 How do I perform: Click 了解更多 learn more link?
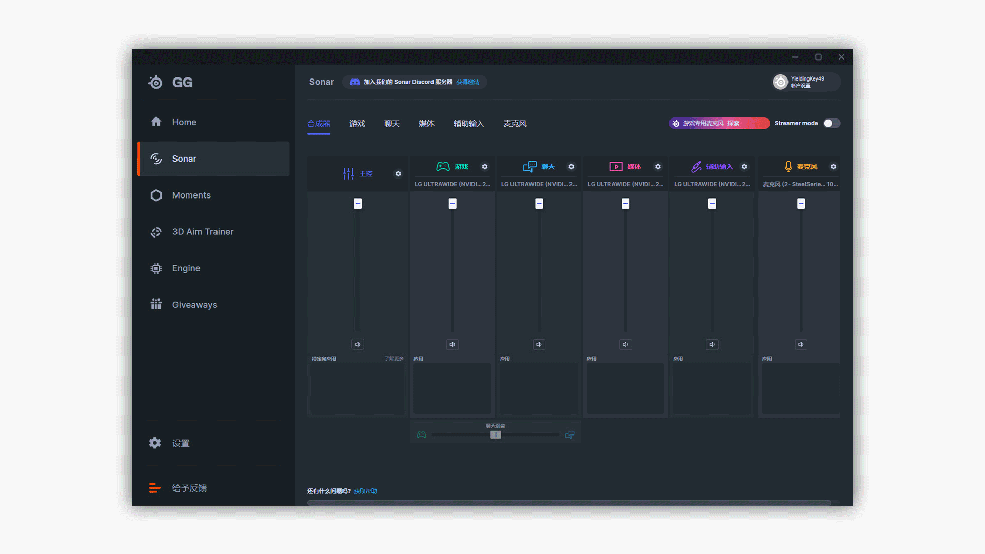pos(394,359)
